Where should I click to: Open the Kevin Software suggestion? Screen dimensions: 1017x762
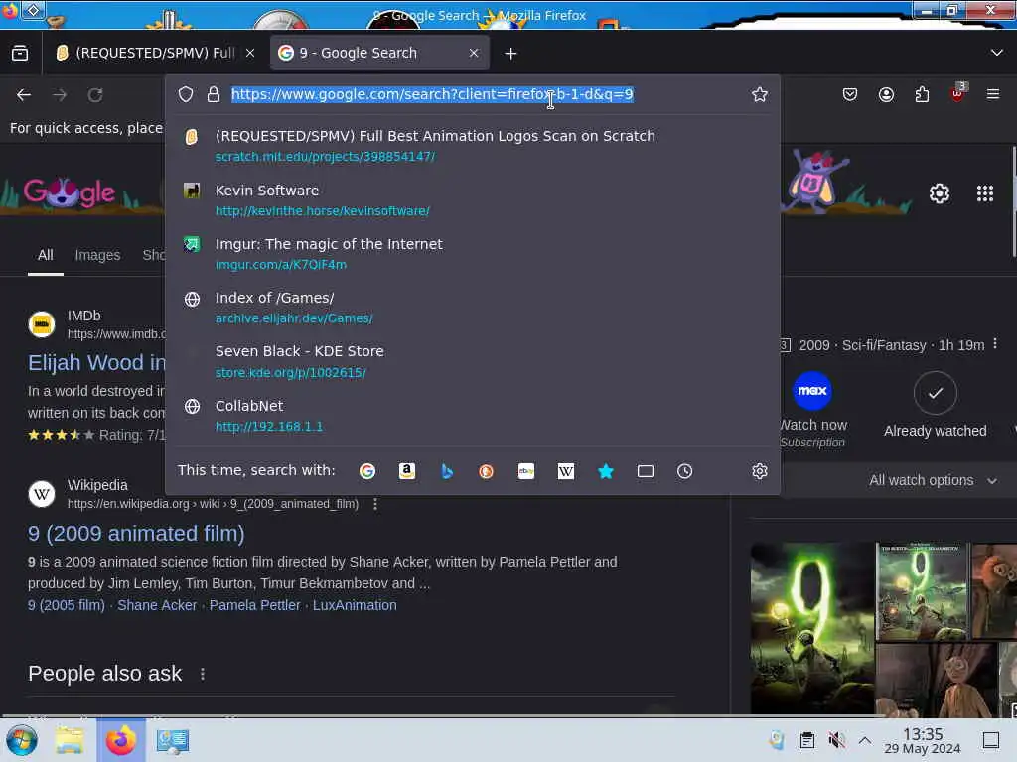point(472,200)
